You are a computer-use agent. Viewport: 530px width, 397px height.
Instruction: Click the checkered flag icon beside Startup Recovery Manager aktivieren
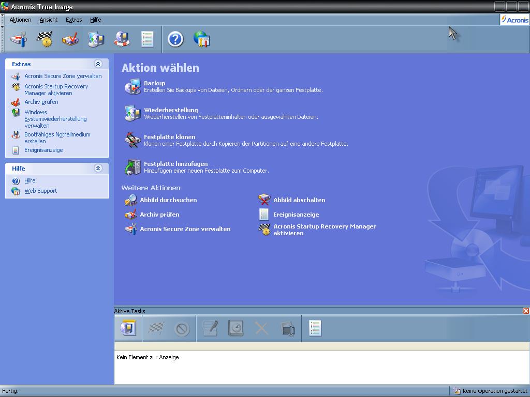[x=264, y=230]
